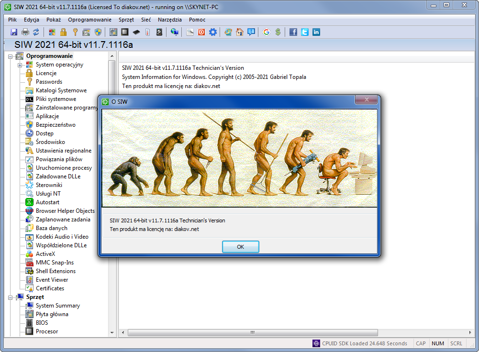This screenshot has height=352, width=479.
Task: Select Passwords tree item
Action: pyautogui.click(x=49, y=82)
